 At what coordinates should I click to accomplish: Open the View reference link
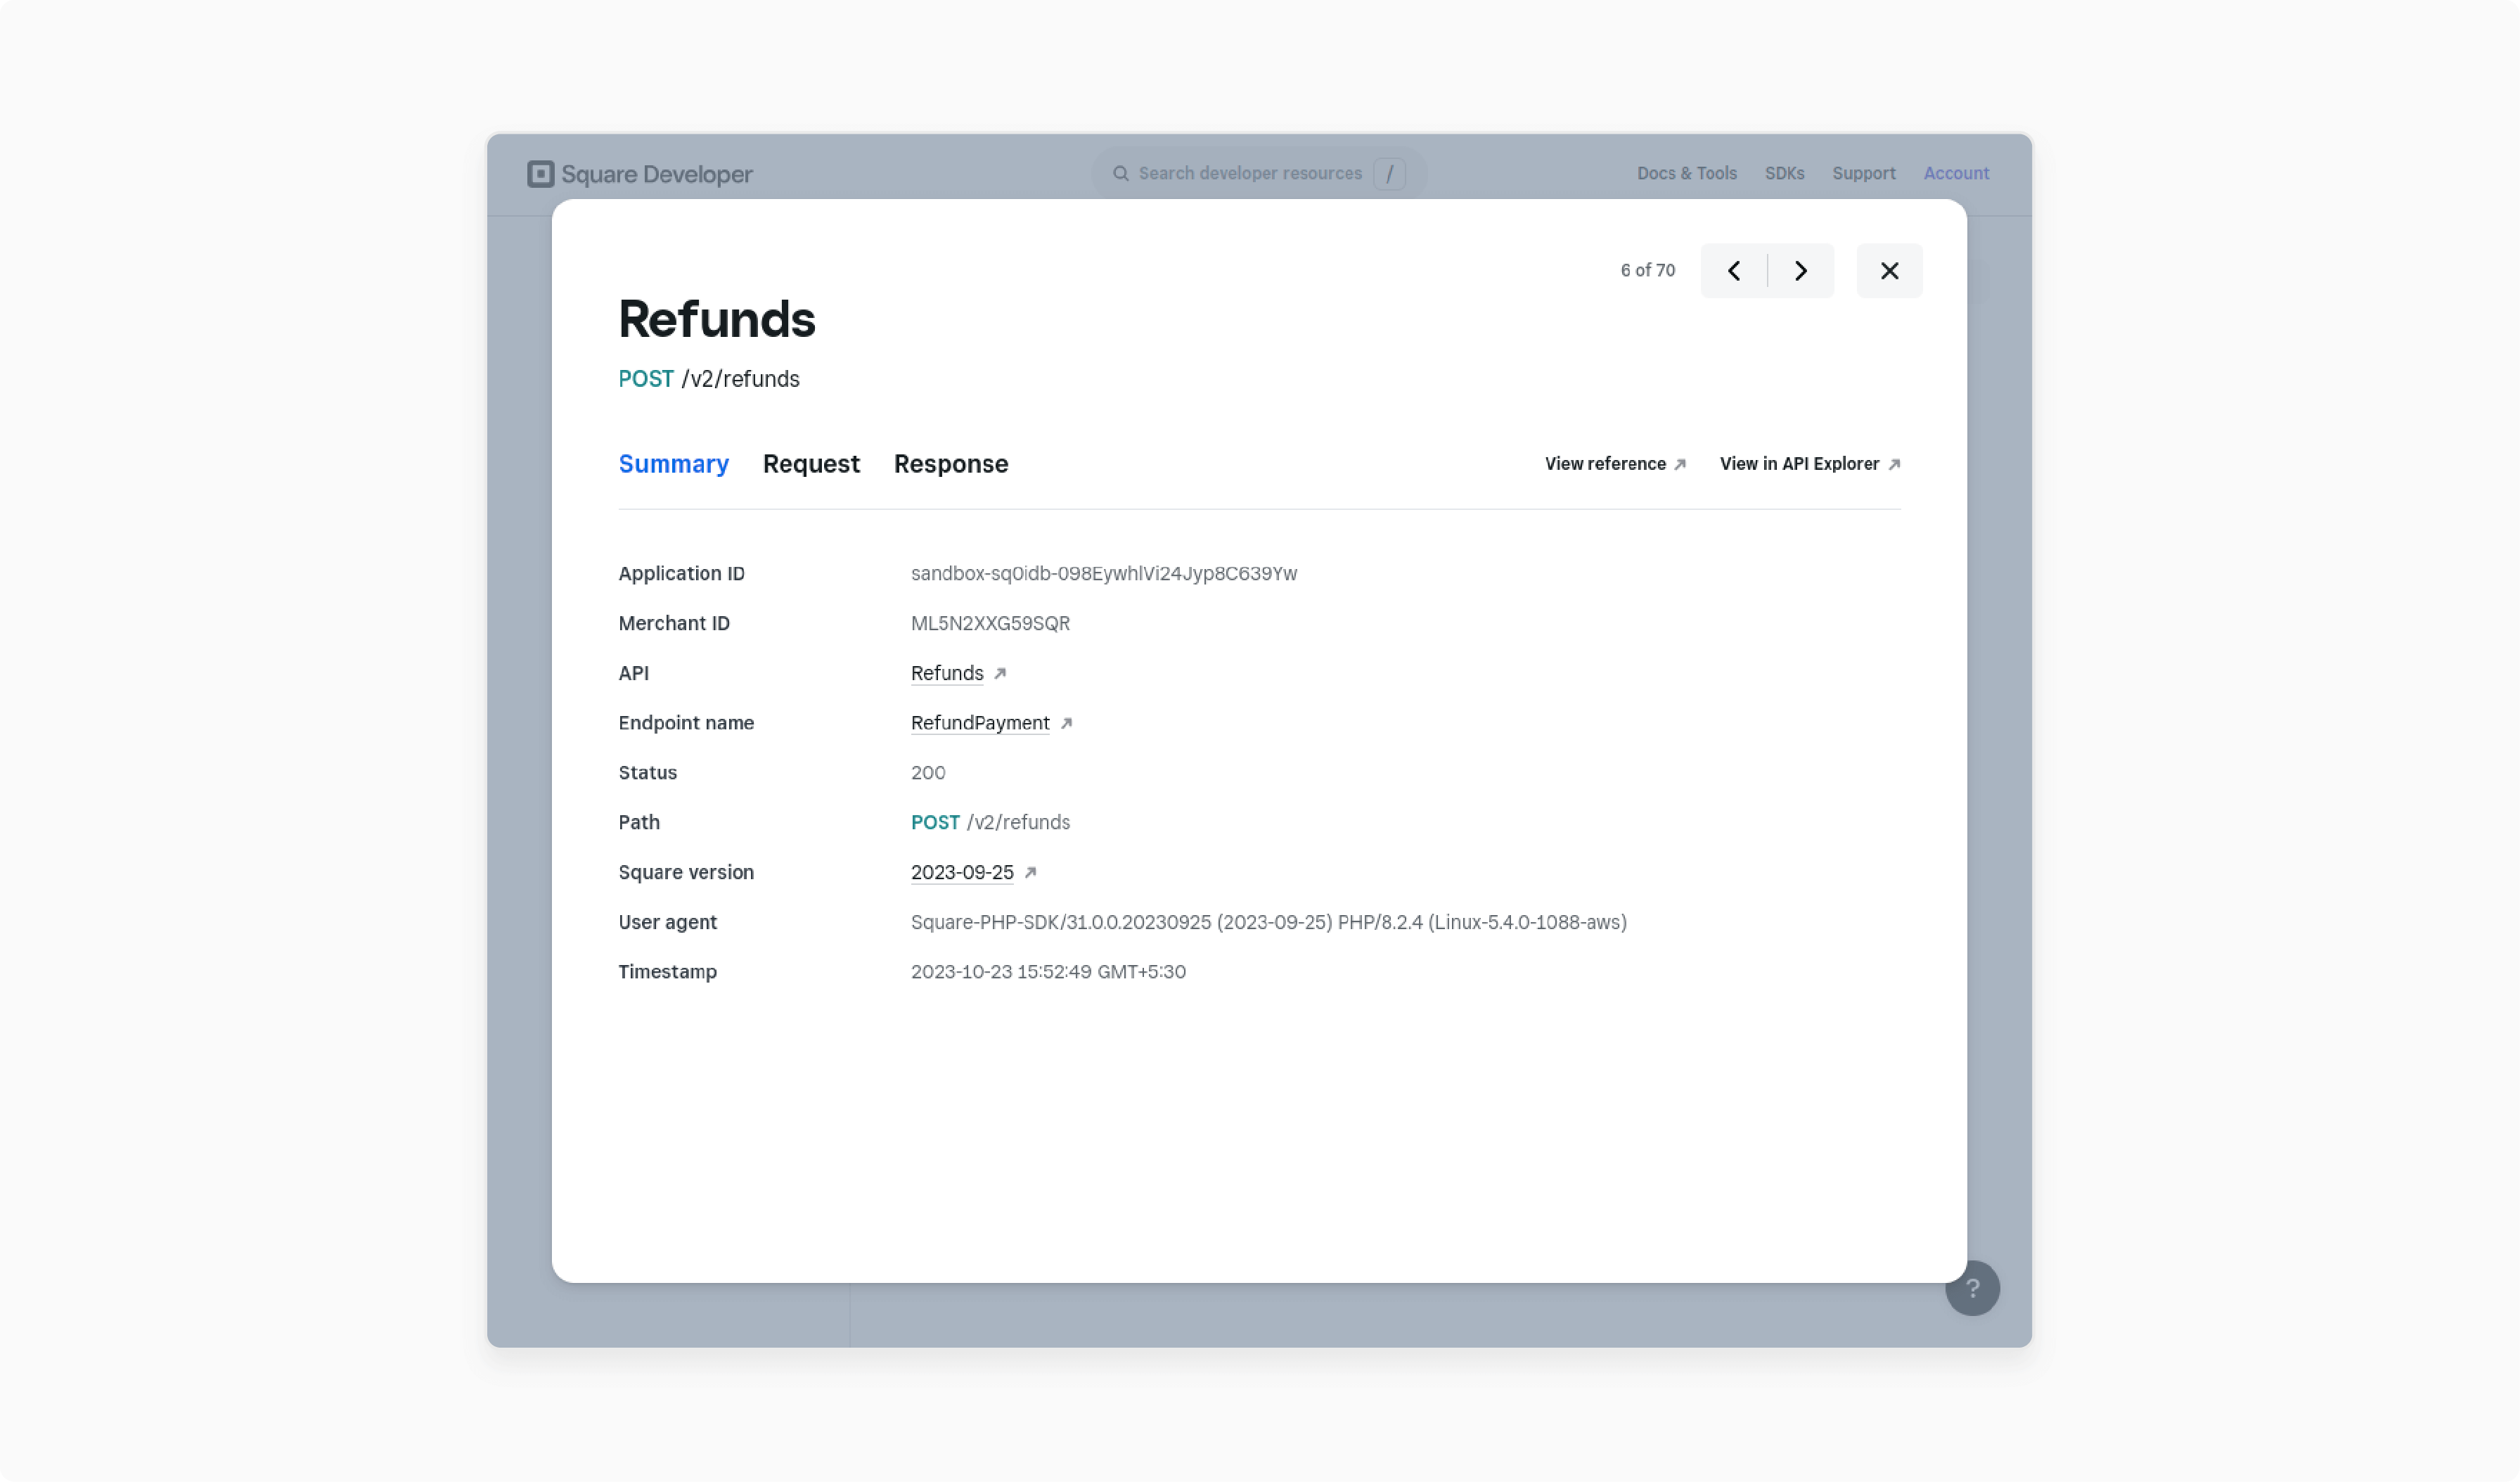(1615, 464)
